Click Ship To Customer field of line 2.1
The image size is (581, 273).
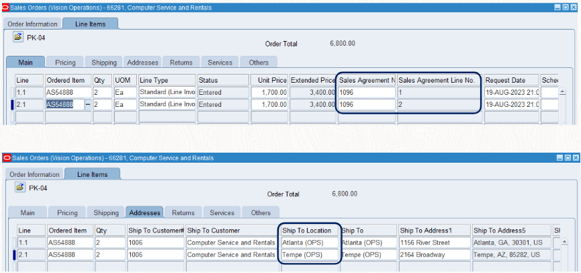231,255
